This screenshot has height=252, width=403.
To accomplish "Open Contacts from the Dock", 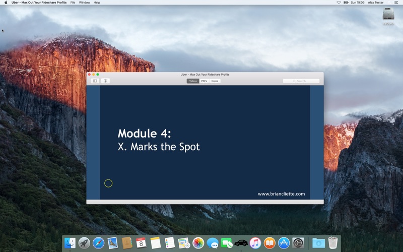I will tap(127, 243).
